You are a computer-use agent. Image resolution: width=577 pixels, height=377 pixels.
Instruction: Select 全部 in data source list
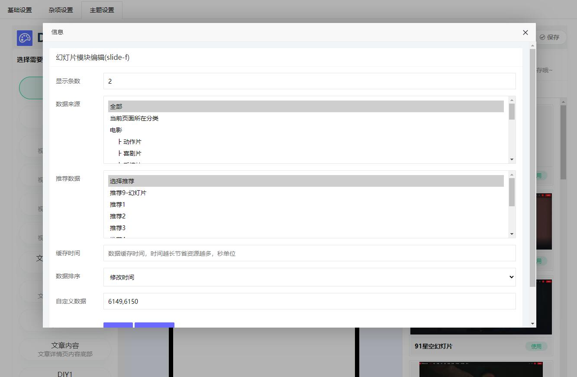[306, 107]
